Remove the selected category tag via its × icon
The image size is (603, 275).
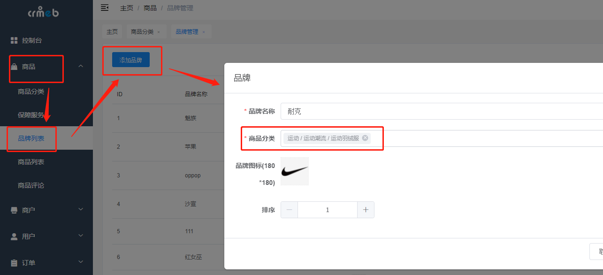click(365, 137)
